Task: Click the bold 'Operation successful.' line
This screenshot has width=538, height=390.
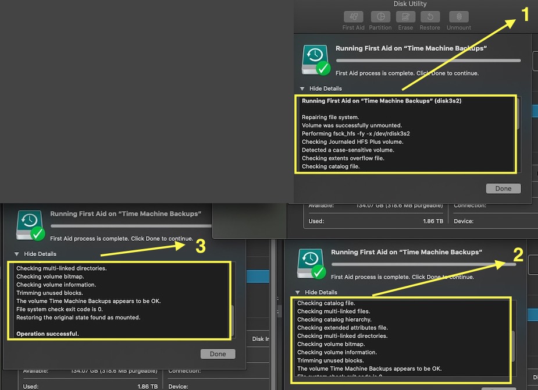Action: point(47,334)
